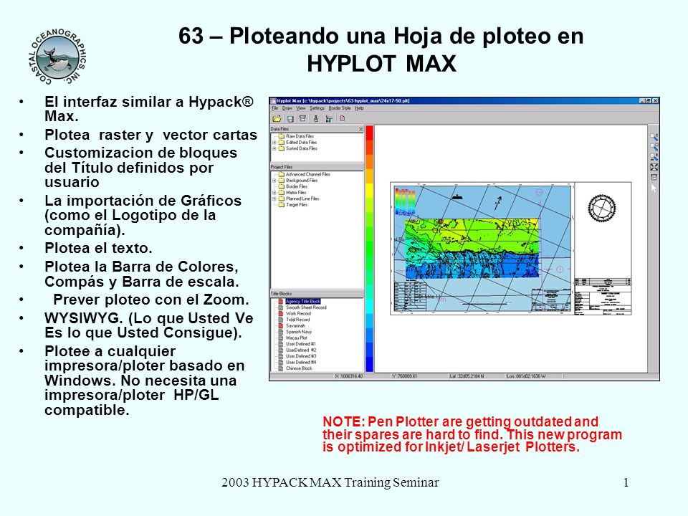Select the Chinese Block title block
This screenshot has height=516, width=688.
(300, 368)
